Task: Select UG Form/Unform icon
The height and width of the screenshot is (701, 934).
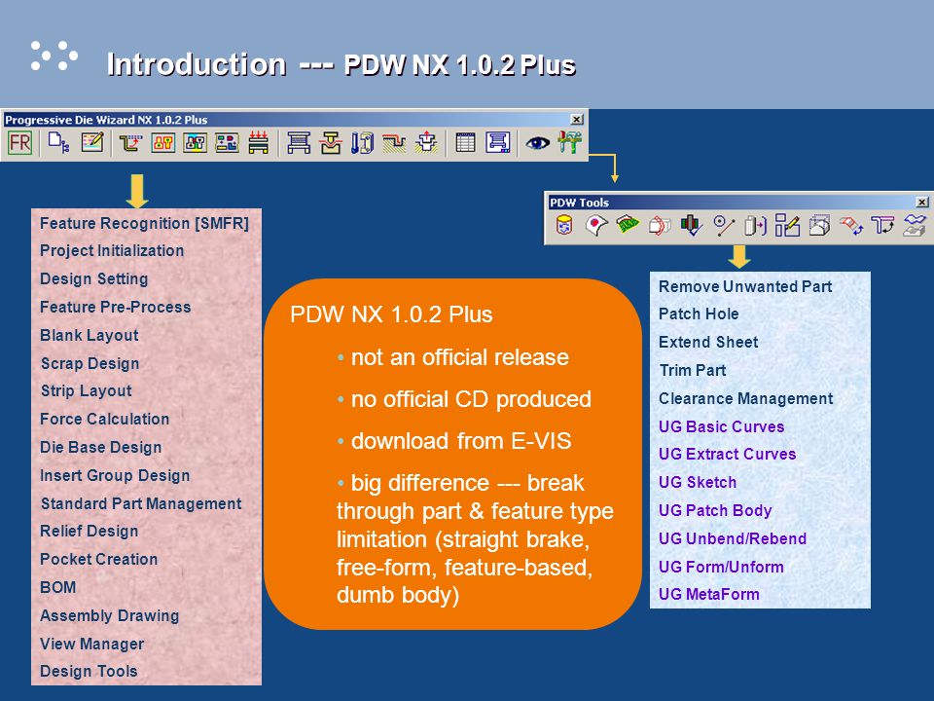Action: [x=882, y=225]
